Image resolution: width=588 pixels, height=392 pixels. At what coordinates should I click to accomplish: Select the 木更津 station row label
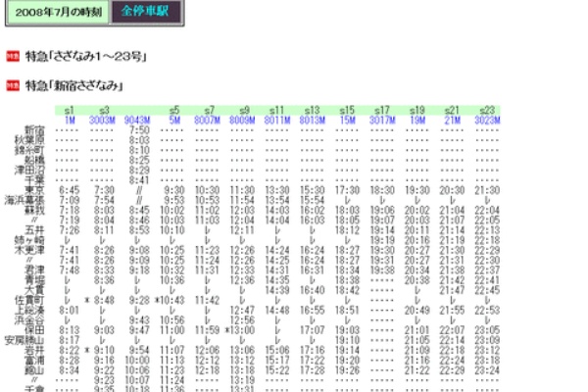[x=29, y=250]
